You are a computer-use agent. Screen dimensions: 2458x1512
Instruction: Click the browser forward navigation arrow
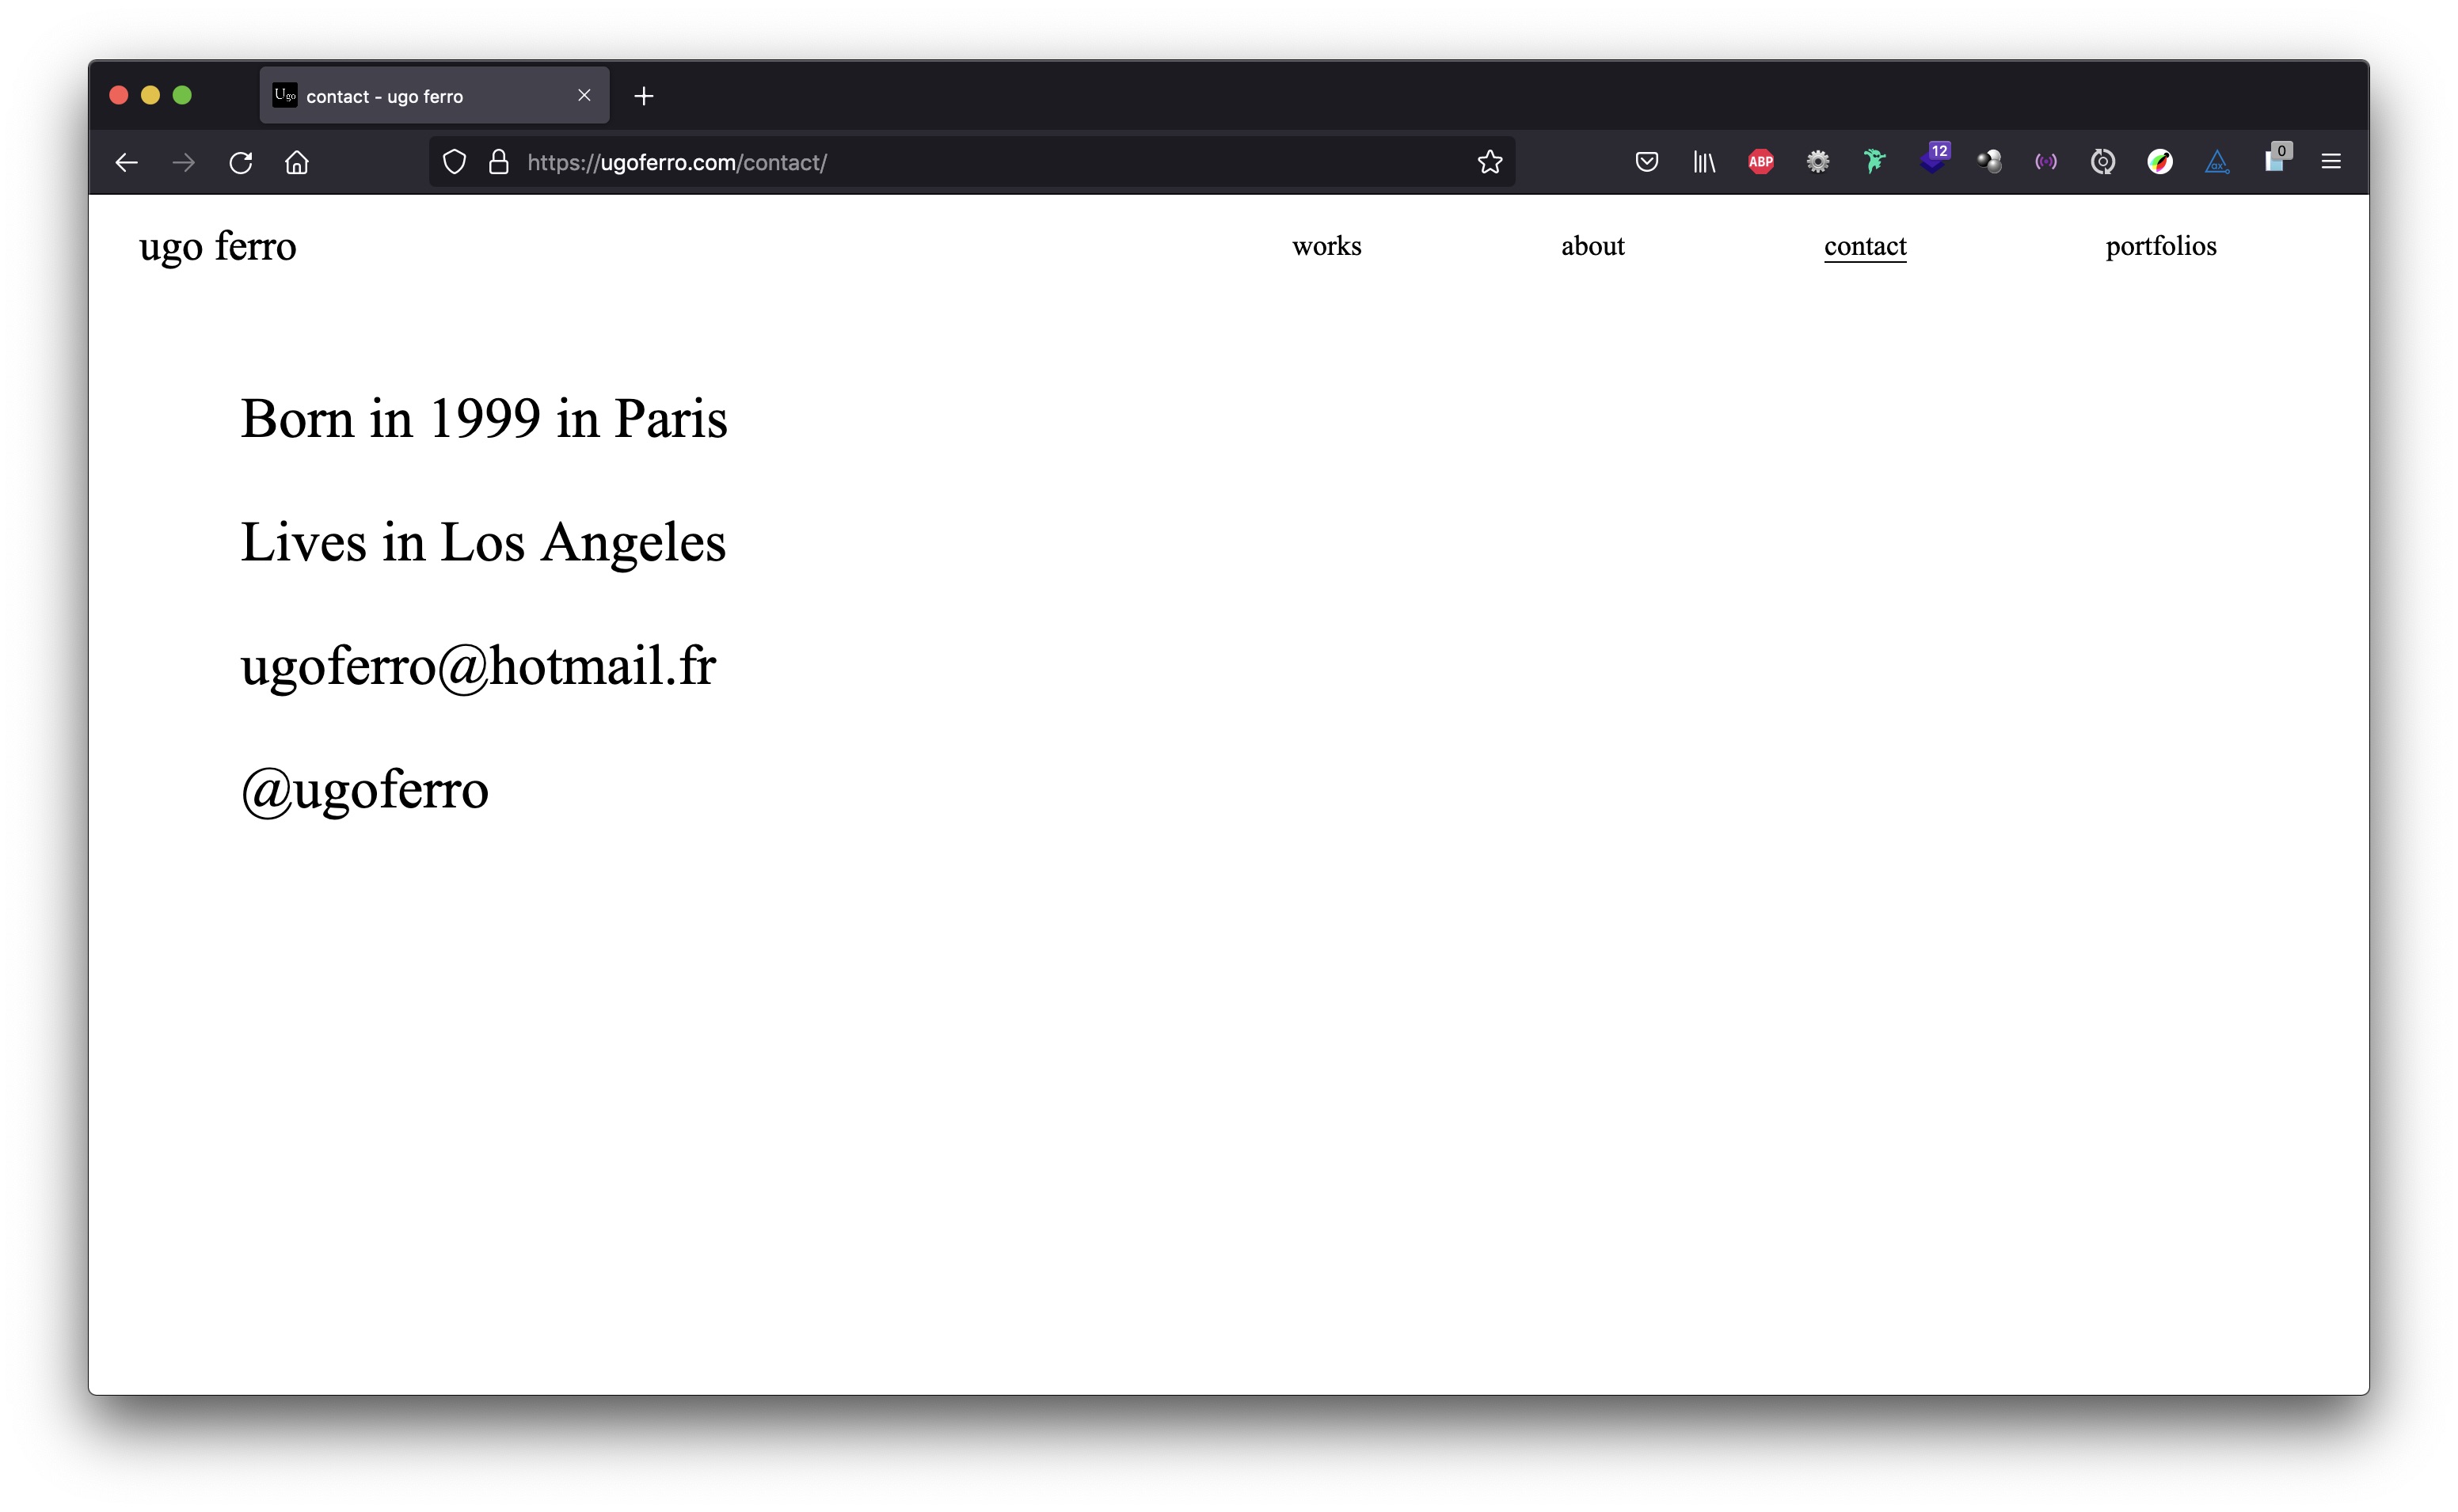click(x=183, y=161)
